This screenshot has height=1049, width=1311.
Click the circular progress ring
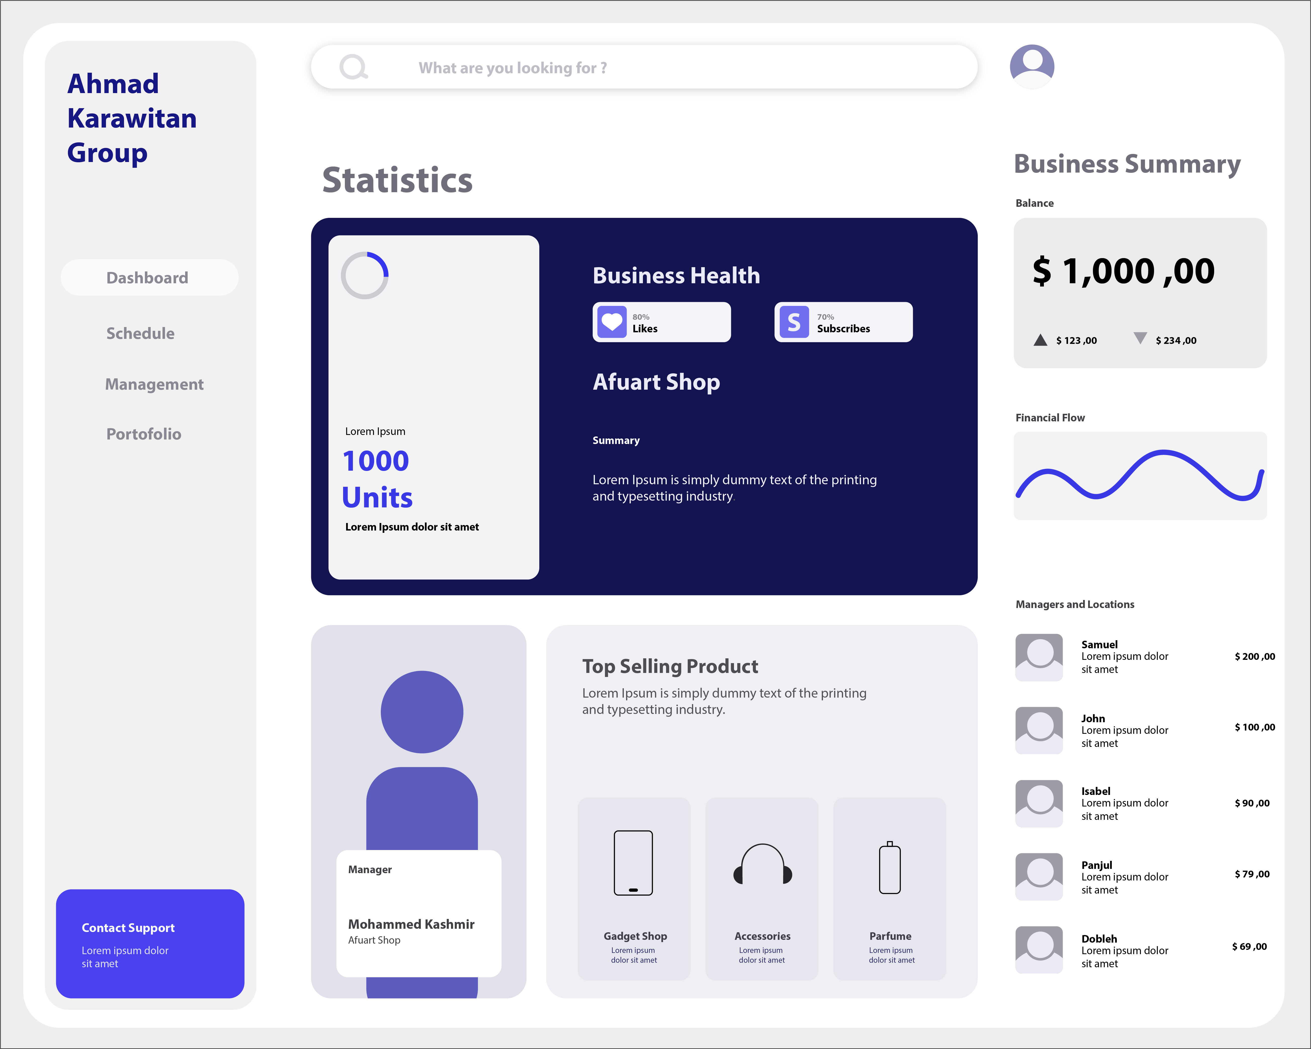click(x=365, y=275)
